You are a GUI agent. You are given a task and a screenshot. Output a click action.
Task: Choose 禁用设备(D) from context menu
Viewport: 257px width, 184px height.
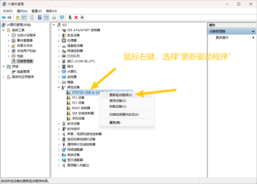(127, 101)
